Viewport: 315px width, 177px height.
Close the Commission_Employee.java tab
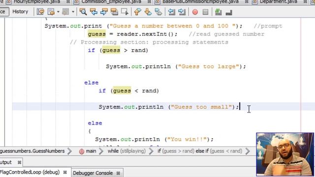[149, 2]
